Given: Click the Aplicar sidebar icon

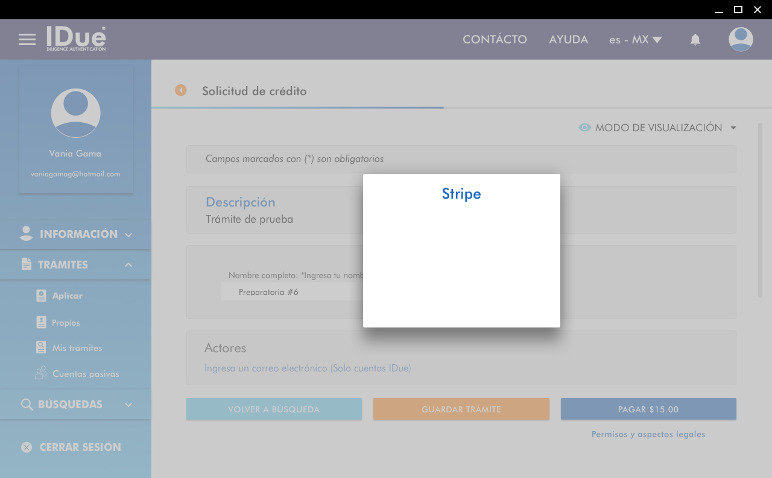Looking at the screenshot, I should coord(41,296).
